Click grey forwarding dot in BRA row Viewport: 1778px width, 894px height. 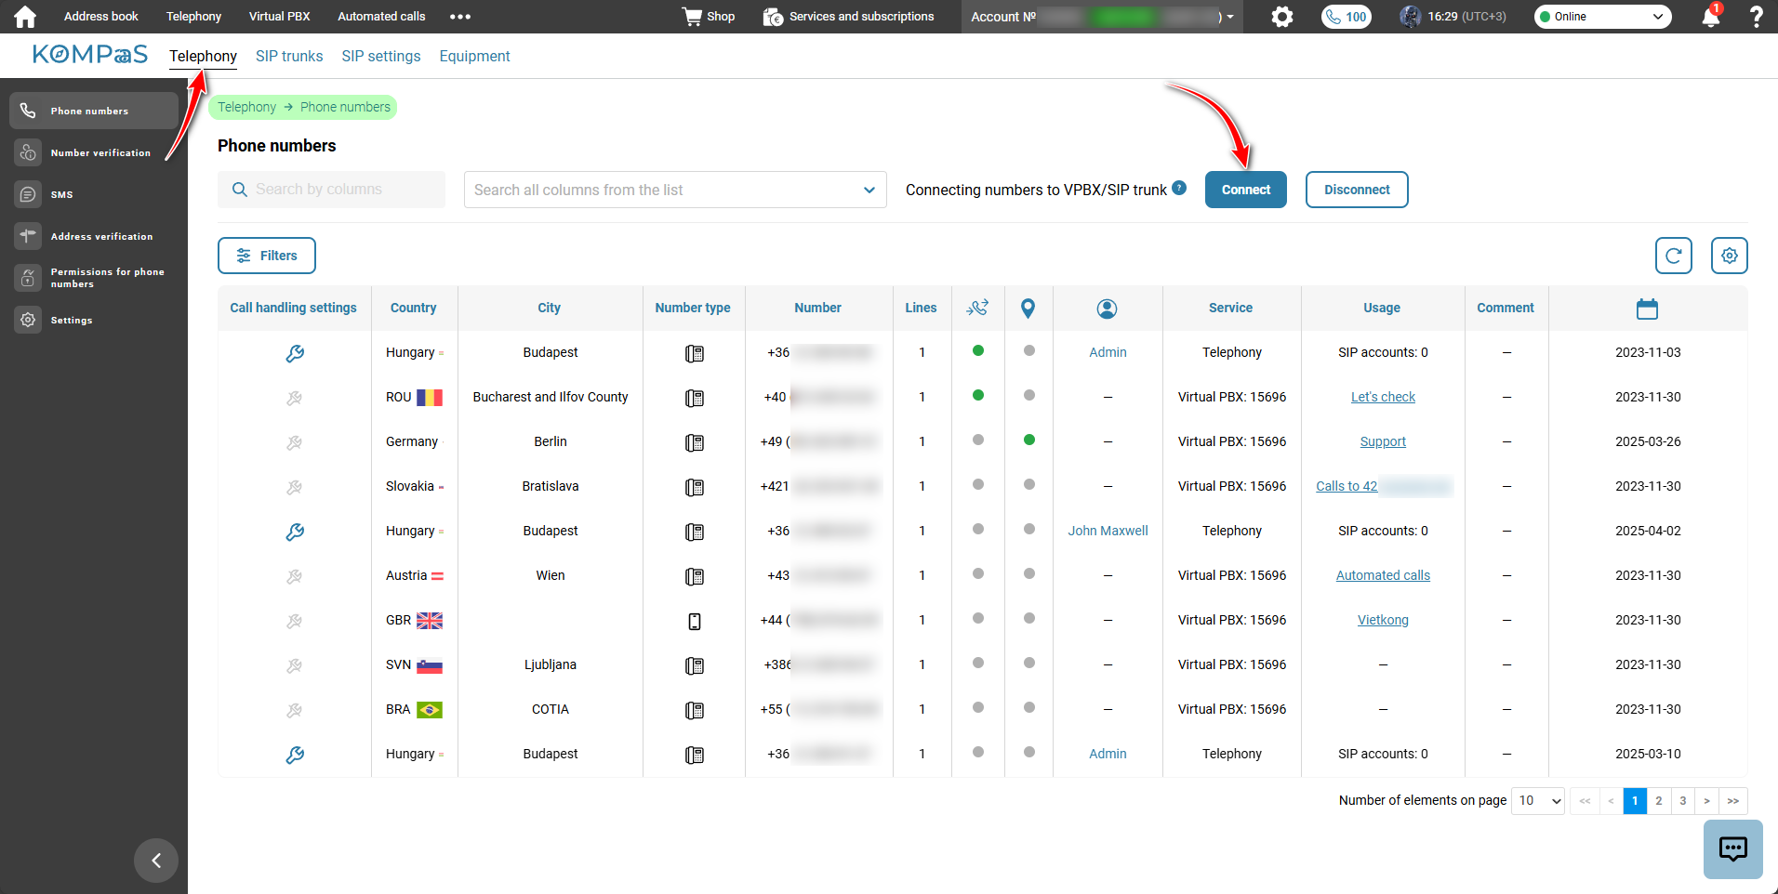978,707
